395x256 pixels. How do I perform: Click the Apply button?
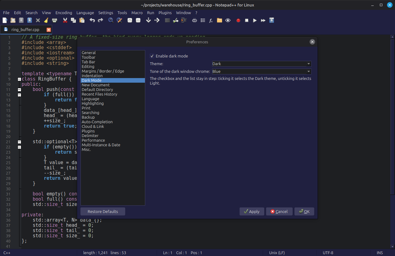pos(252,211)
